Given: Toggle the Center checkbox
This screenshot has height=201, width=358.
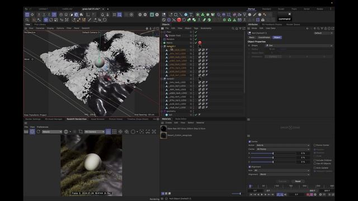Looking at the screenshot, I should click(249, 141).
